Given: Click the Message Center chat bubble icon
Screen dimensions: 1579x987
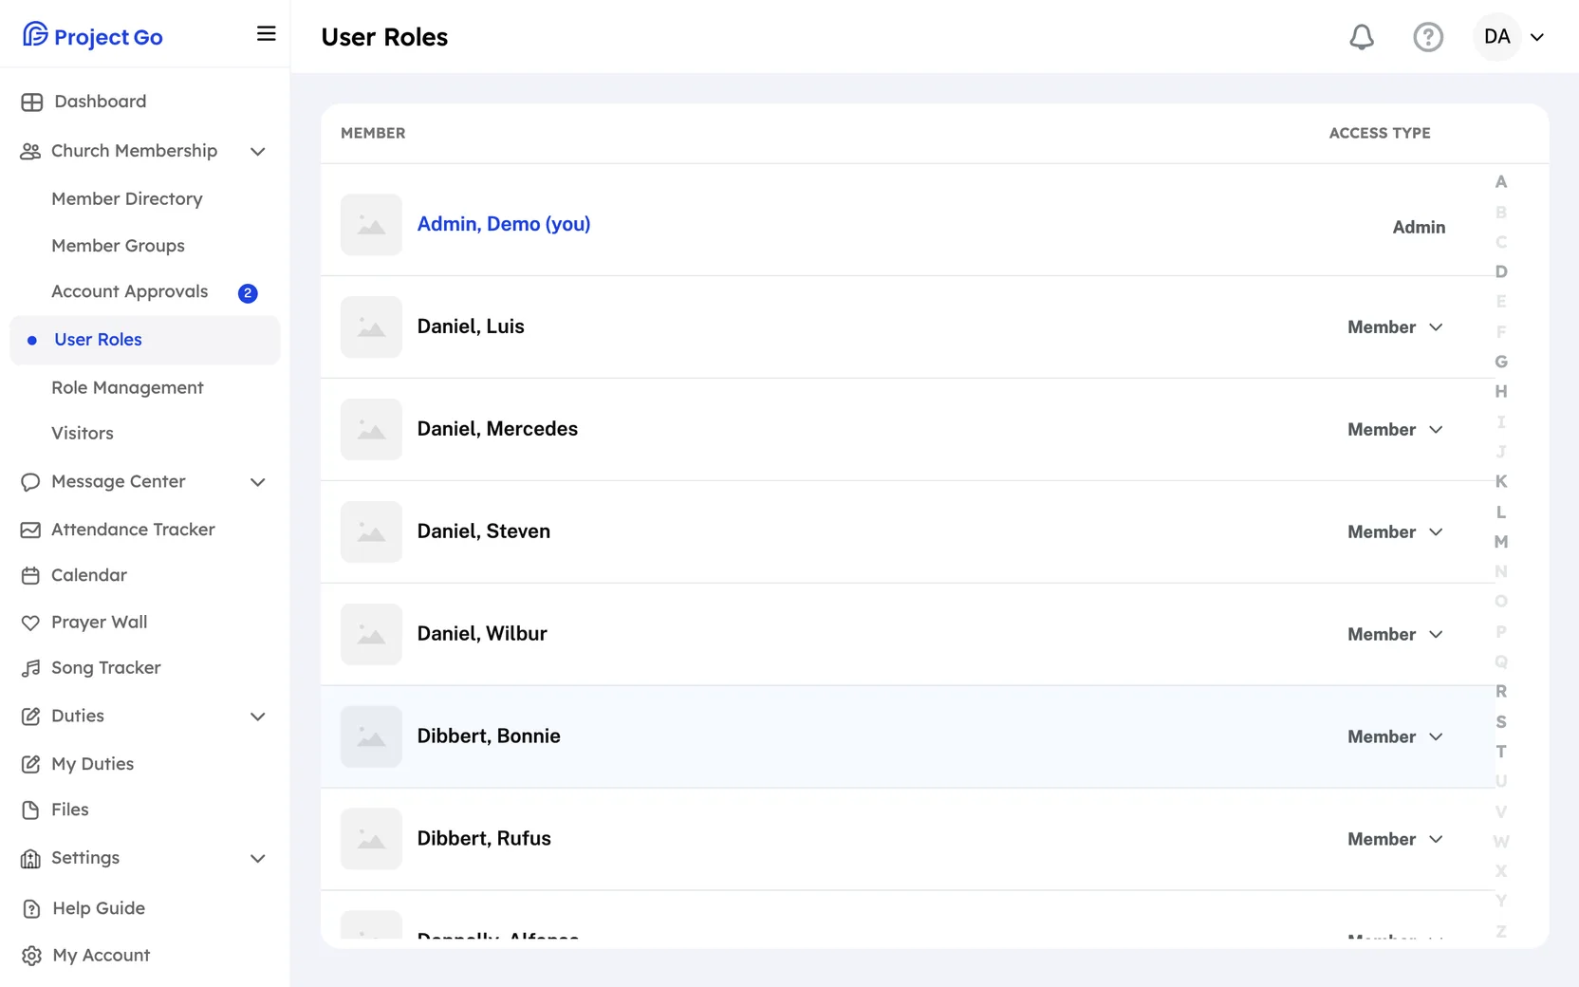Looking at the screenshot, I should pyautogui.click(x=30, y=482).
